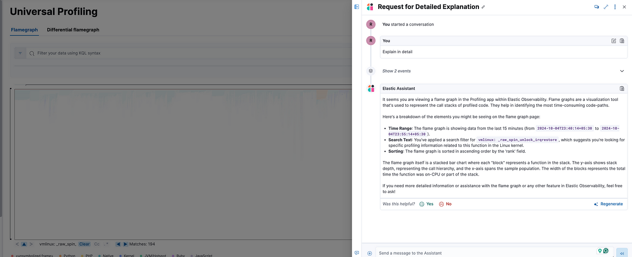The image size is (632, 257).
Task: Open the chat navigation icon in the header
Action: point(596,7)
